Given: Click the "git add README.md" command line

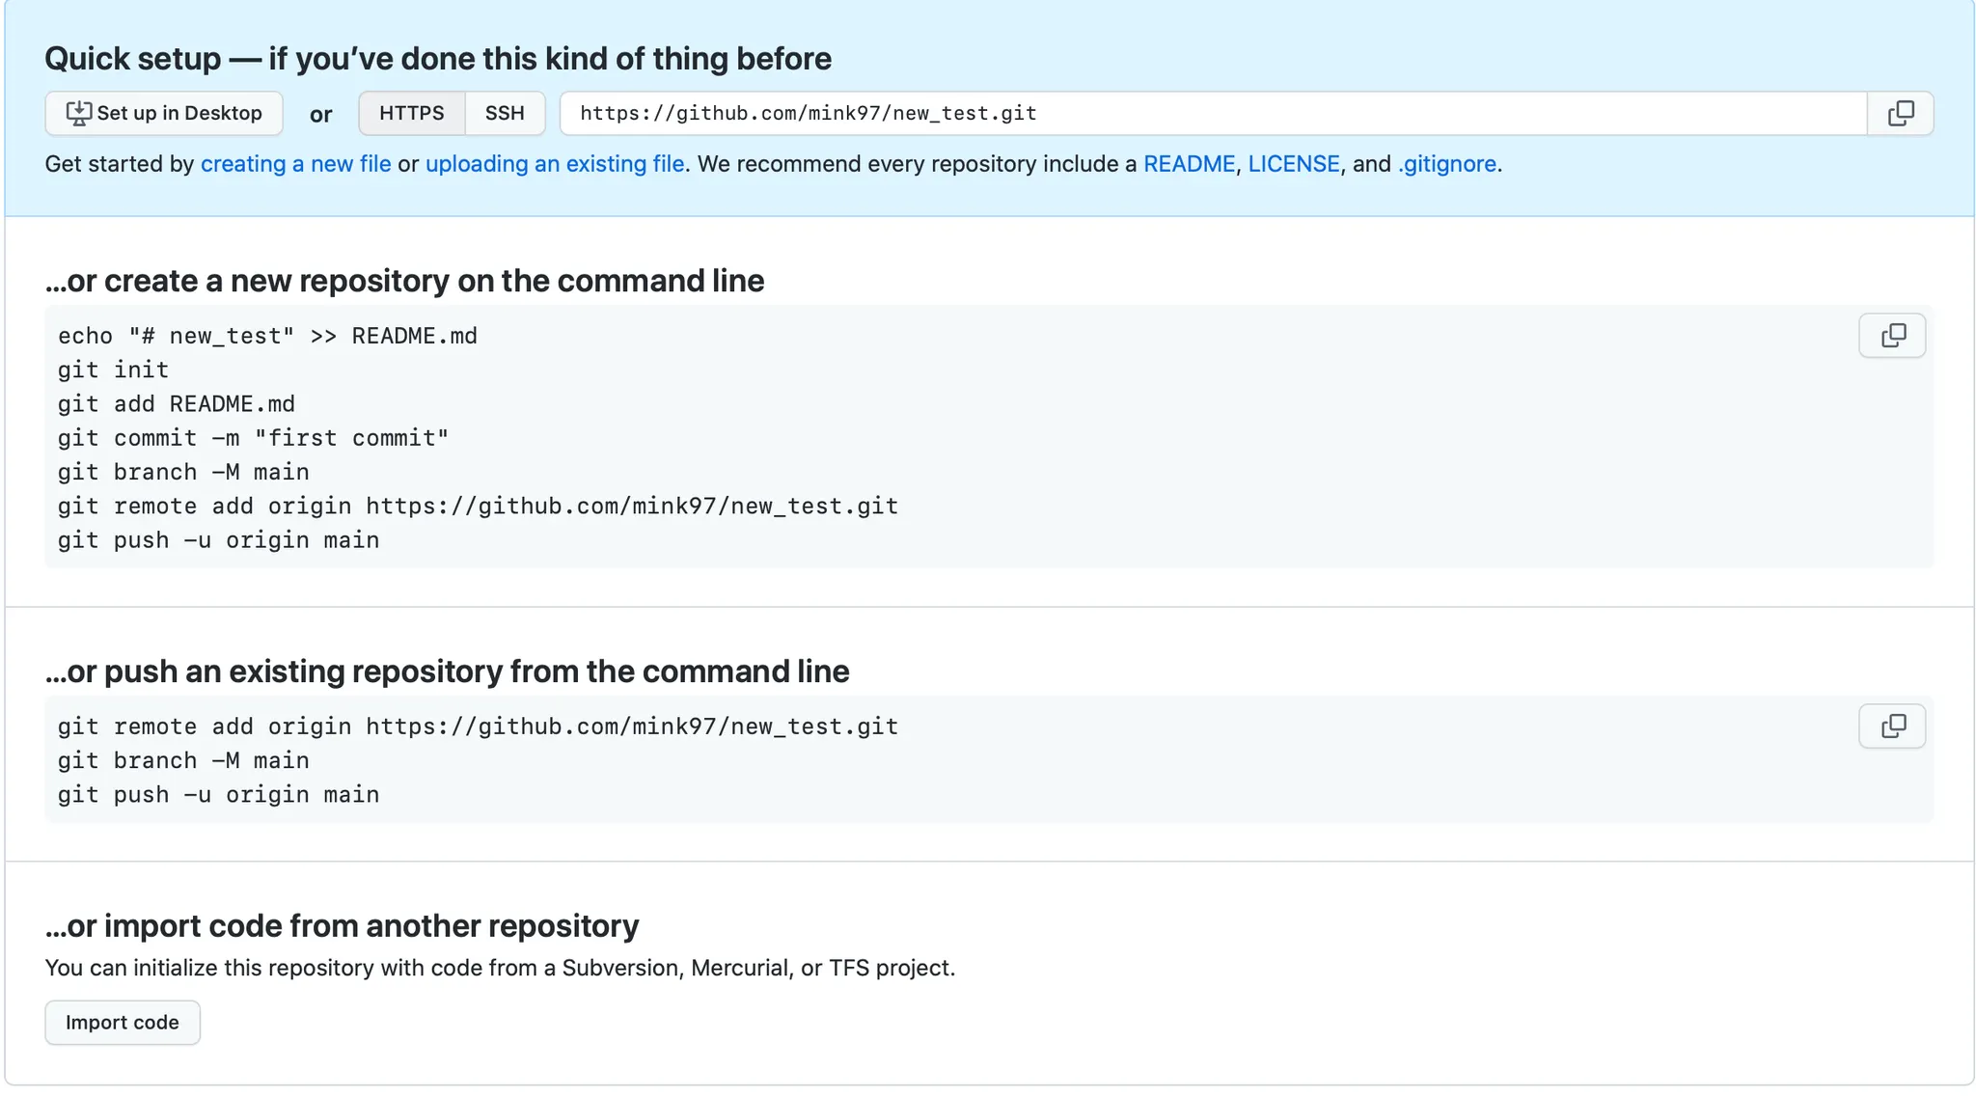Looking at the screenshot, I should pos(176,404).
